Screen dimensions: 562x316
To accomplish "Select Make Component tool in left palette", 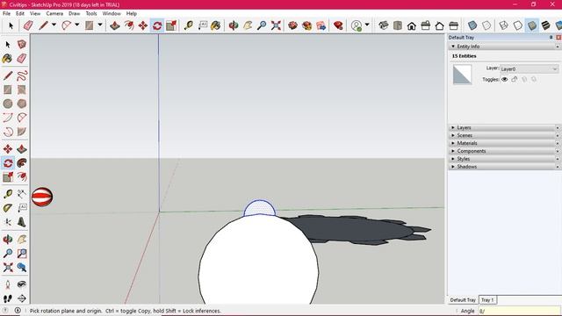I will coord(21,45).
